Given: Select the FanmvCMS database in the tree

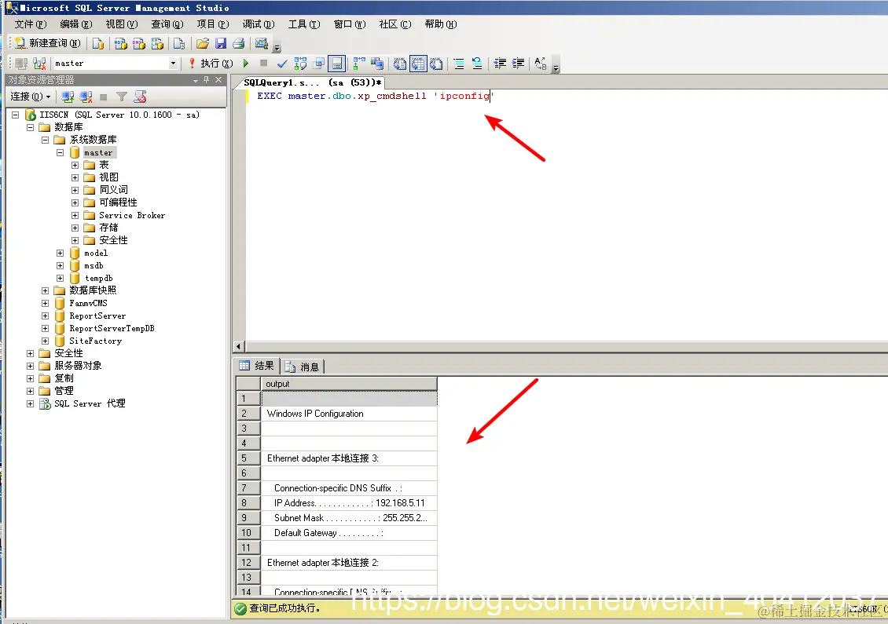Looking at the screenshot, I should pos(88,303).
